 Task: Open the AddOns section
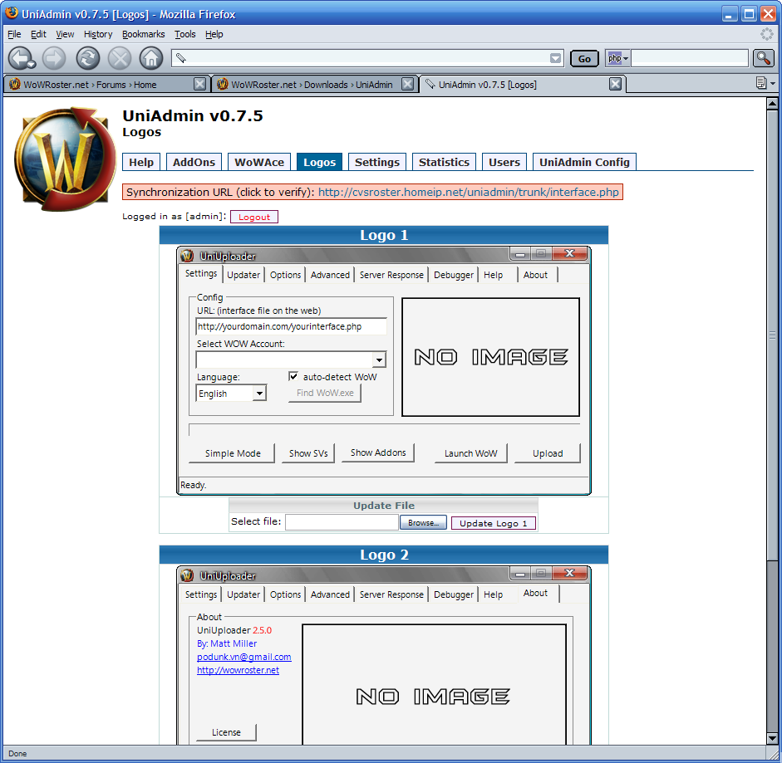194,162
